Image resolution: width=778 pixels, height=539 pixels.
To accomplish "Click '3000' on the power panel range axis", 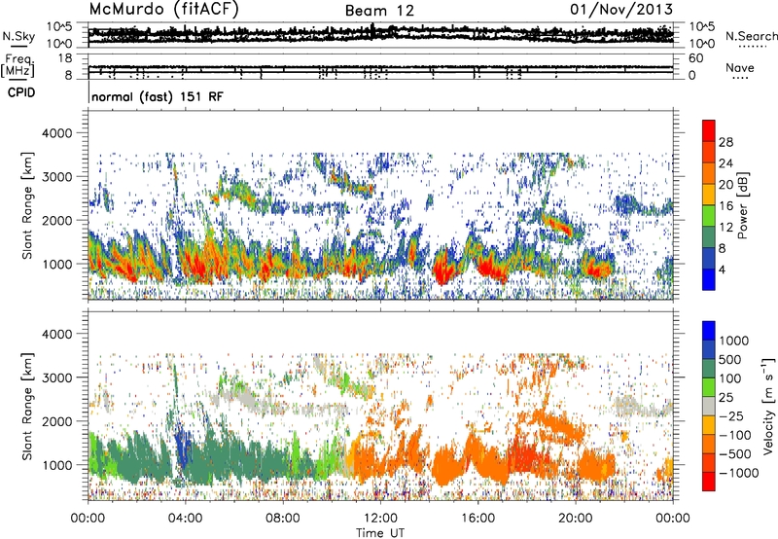I will click(x=56, y=177).
